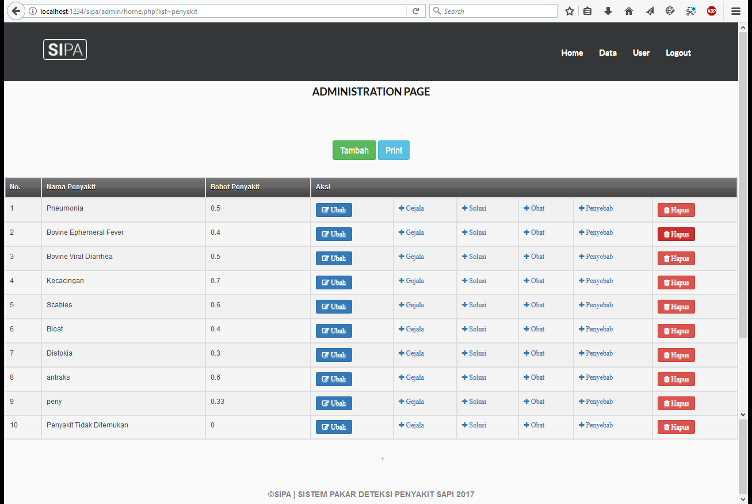This screenshot has width=752, height=504.
Task: Open the Data menu in navbar
Action: coord(608,53)
